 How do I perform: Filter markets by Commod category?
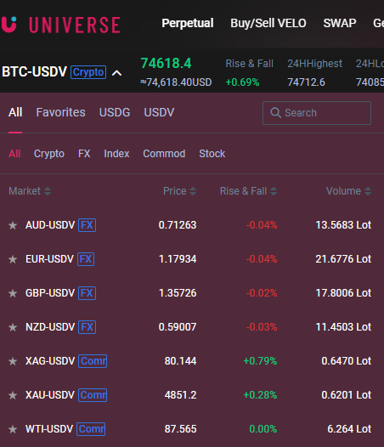pos(164,154)
